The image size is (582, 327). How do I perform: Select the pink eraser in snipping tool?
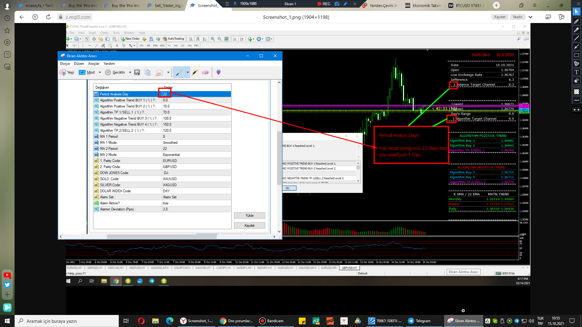click(205, 72)
